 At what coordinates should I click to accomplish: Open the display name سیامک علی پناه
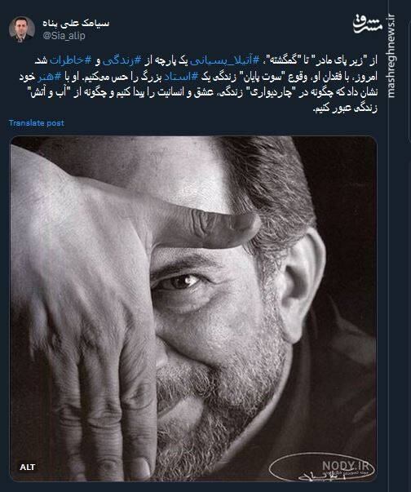[76, 23]
